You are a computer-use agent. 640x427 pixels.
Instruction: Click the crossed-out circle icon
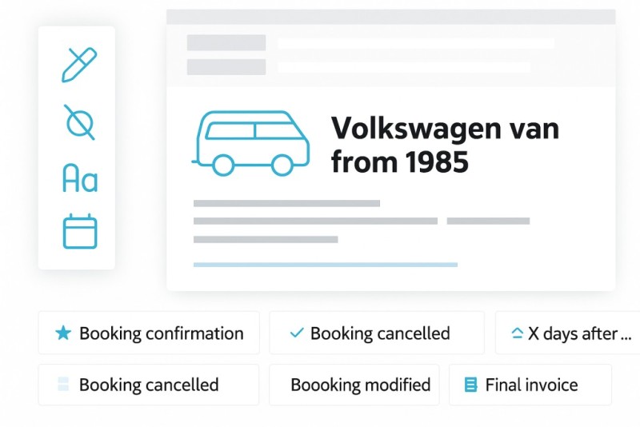pos(79,122)
